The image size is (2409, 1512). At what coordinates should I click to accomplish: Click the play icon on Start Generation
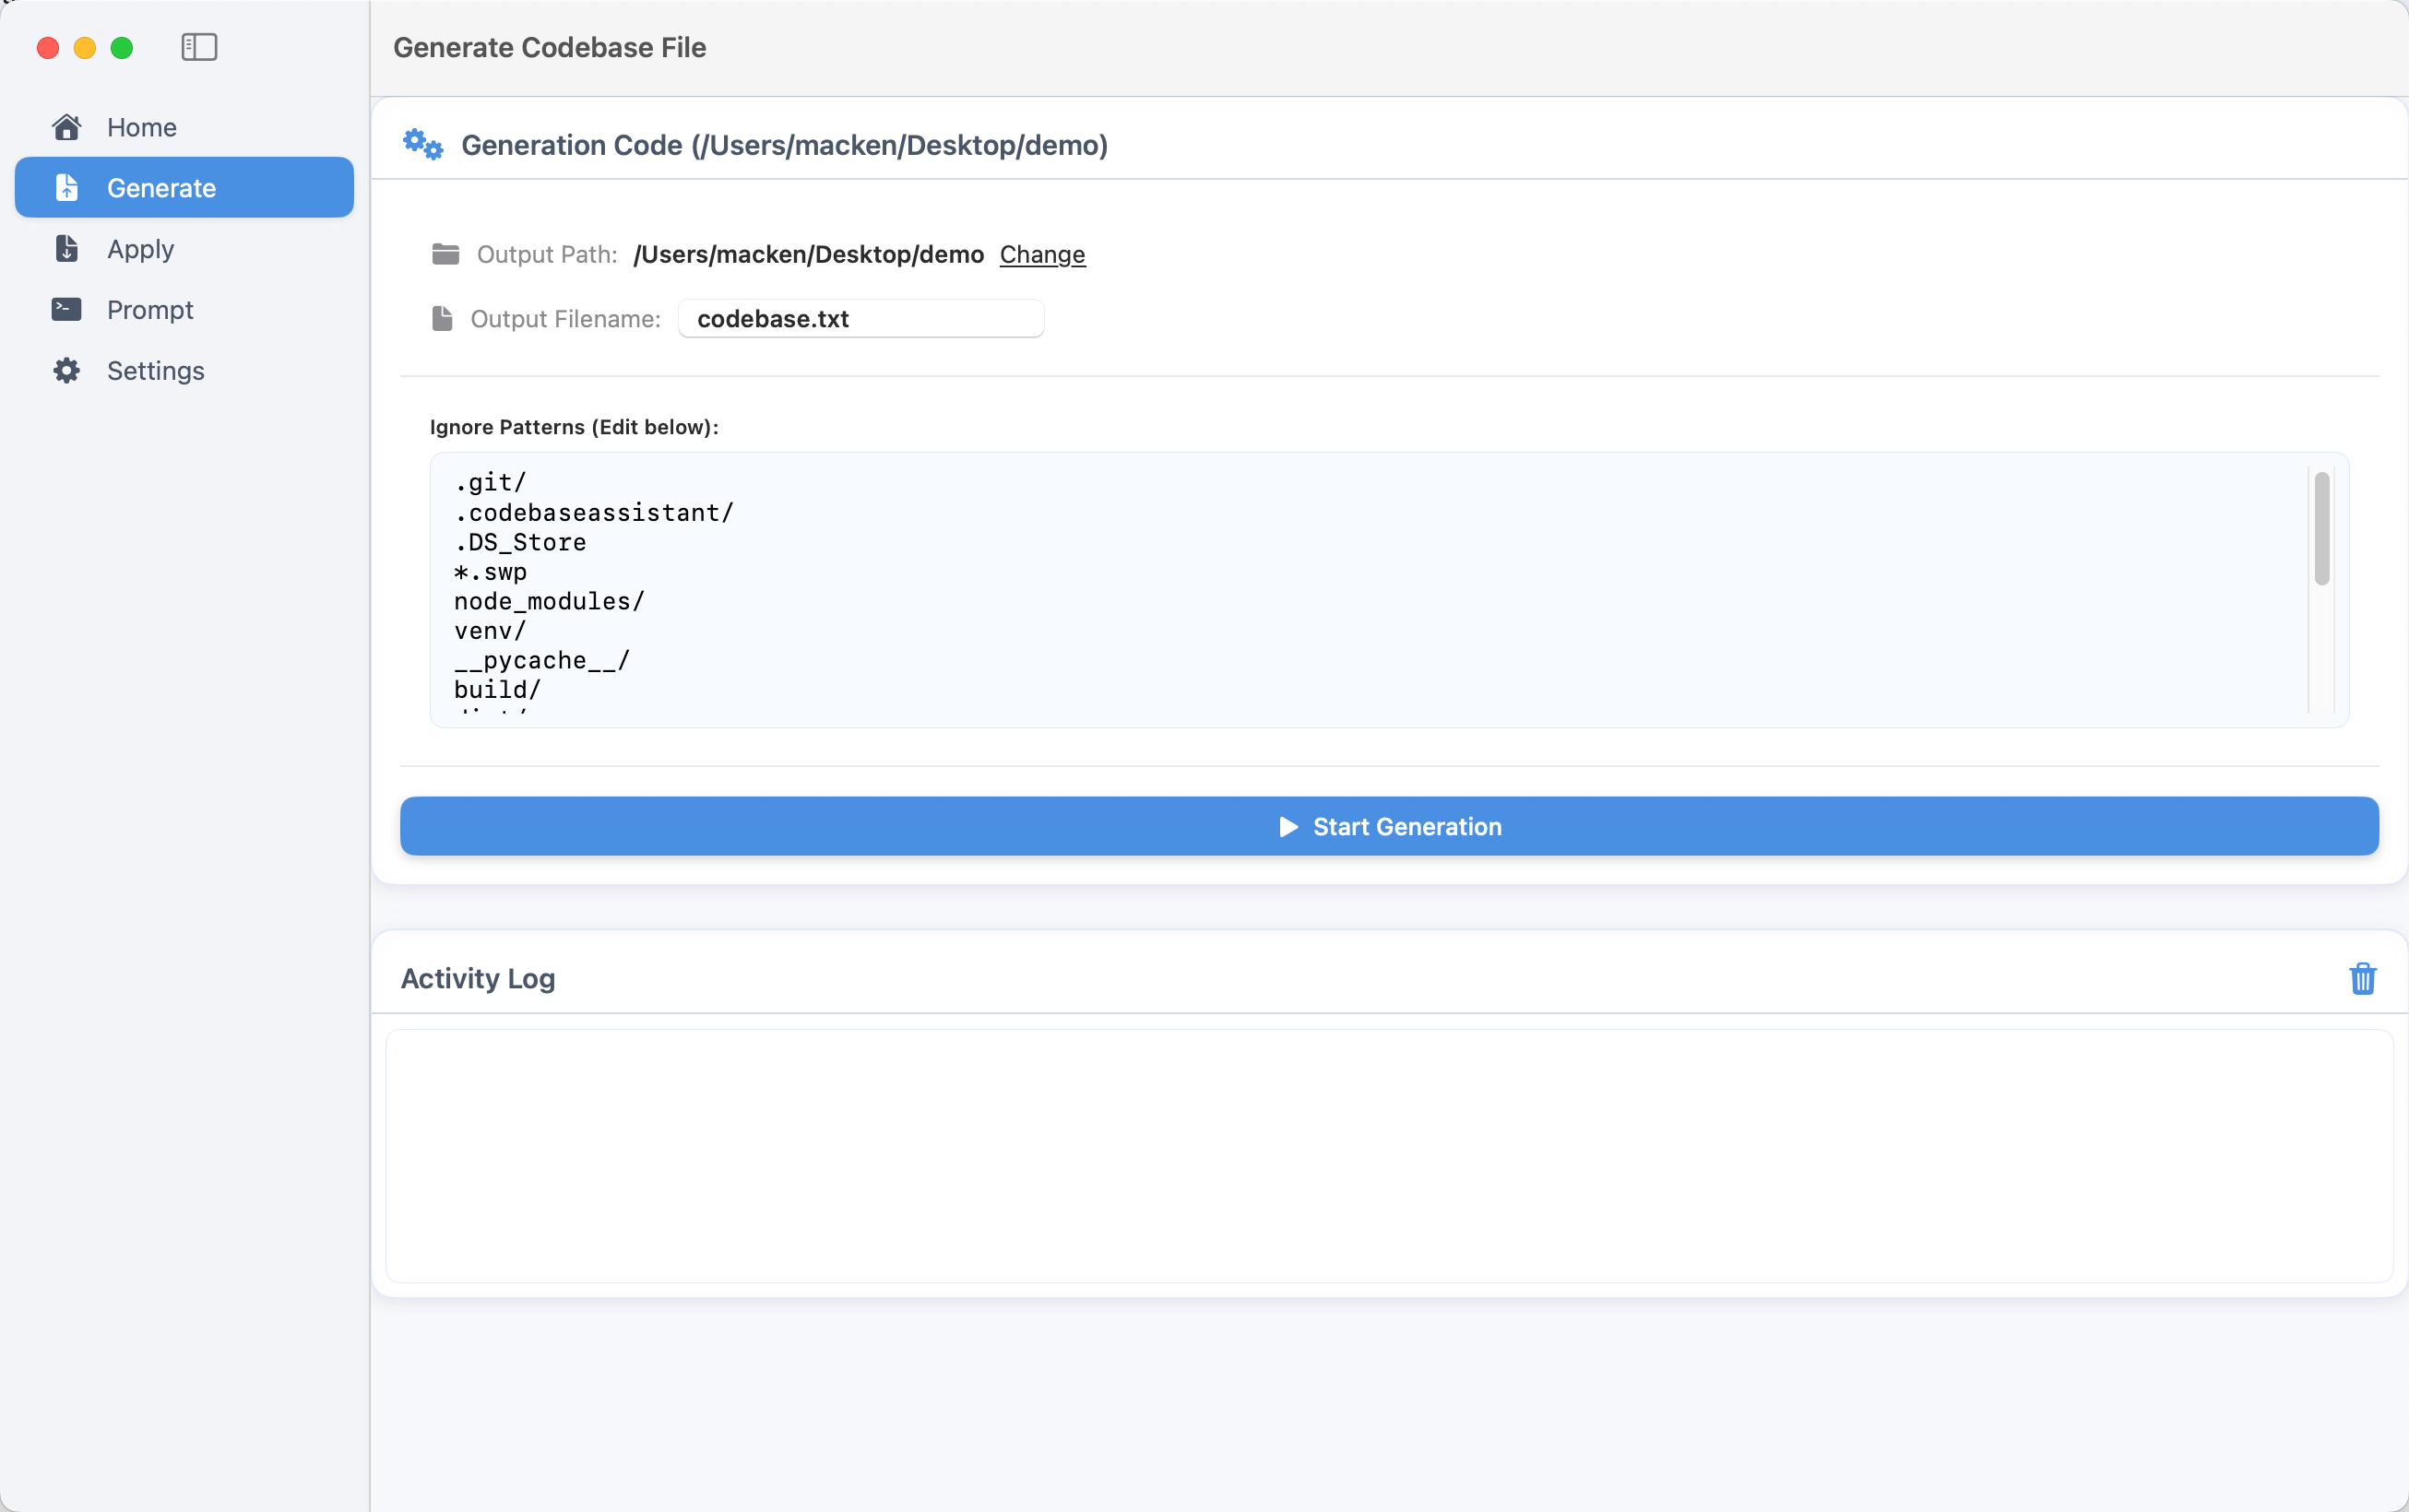pyautogui.click(x=1288, y=827)
